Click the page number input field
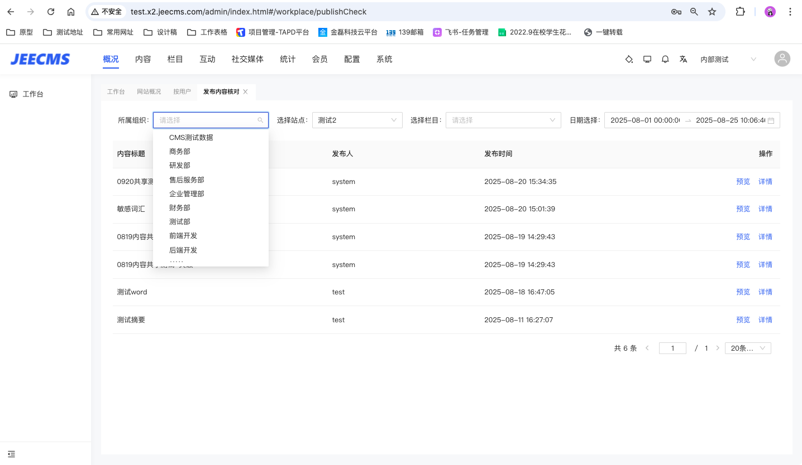The height and width of the screenshot is (465, 802). coord(672,348)
